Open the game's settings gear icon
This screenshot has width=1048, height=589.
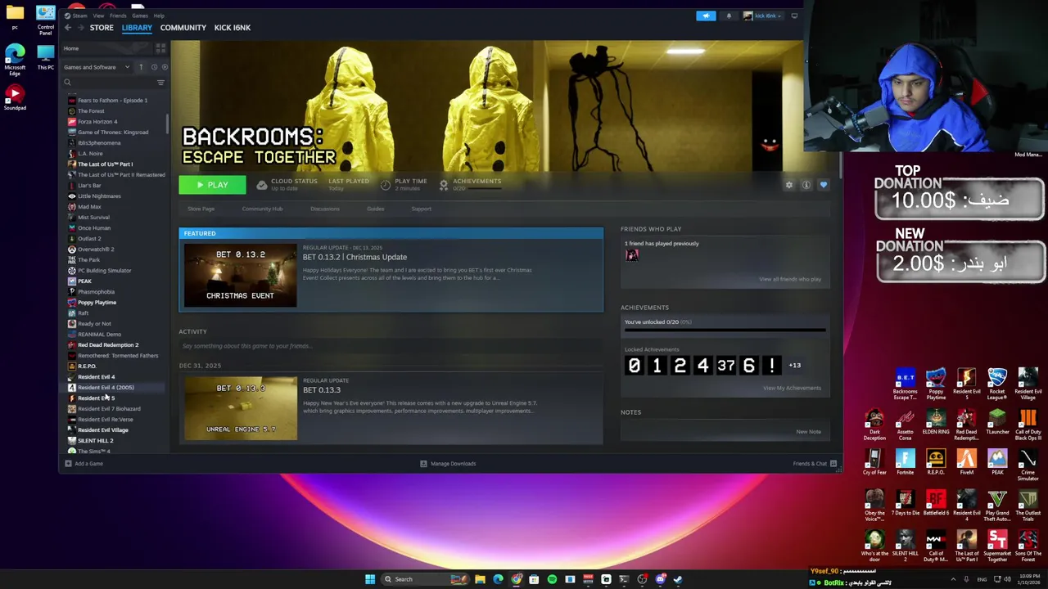point(789,185)
